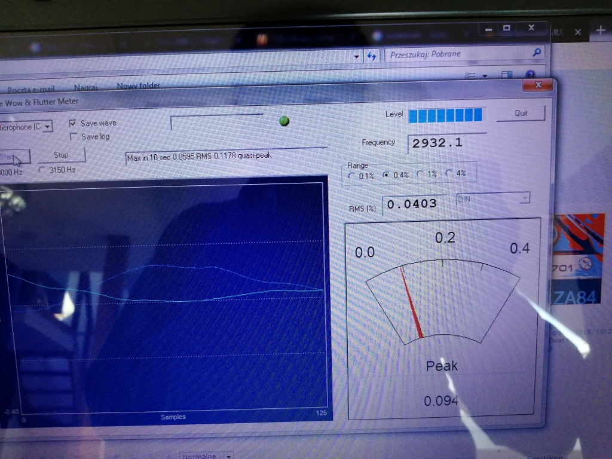Click the green status indicator light
This screenshot has height=459, width=612.
(284, 121)
